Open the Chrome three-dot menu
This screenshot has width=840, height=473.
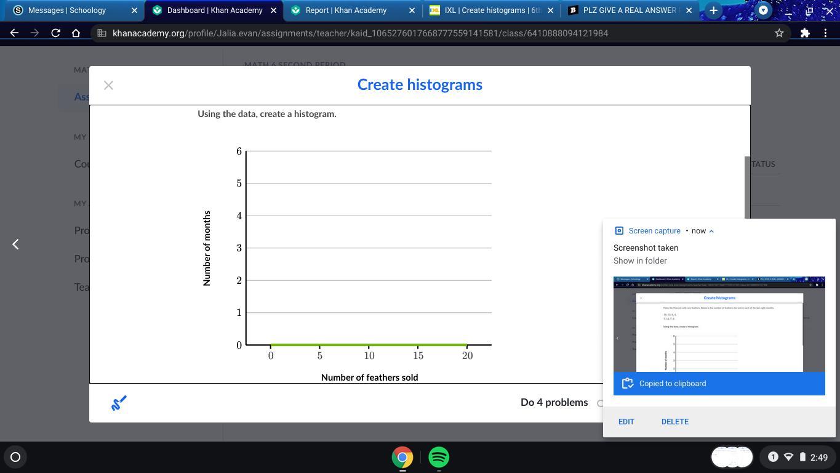pos(825,33)
